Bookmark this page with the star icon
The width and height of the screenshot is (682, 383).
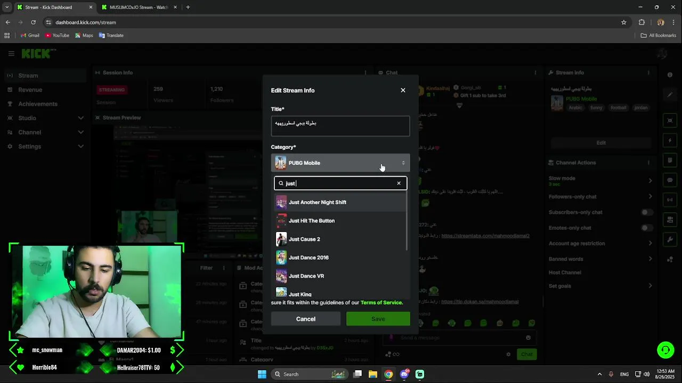(x=623, y=22)
